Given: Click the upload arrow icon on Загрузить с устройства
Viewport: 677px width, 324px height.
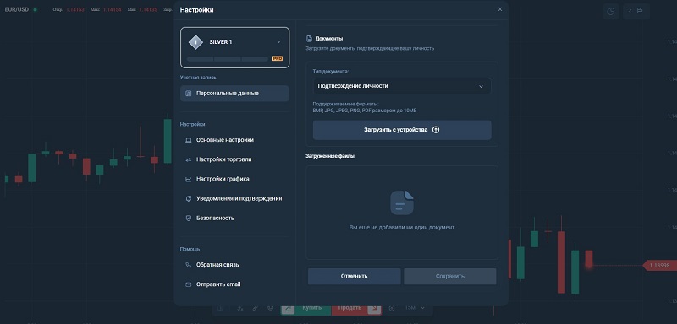Looking at the screenshot, I should point(436,130).
